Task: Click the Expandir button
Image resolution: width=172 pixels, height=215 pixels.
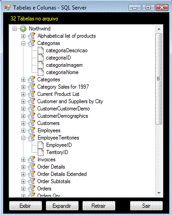Action: tap(62, 206)
